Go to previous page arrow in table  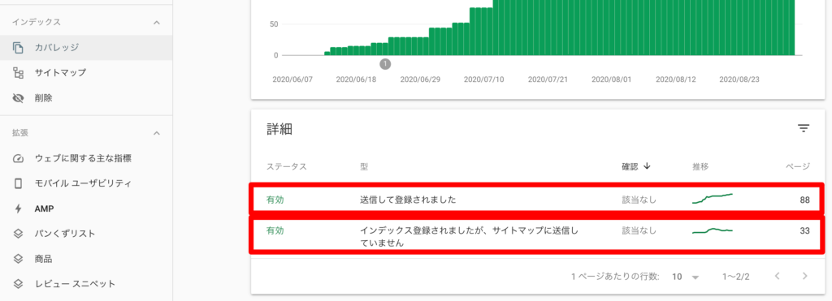point(778,276)
